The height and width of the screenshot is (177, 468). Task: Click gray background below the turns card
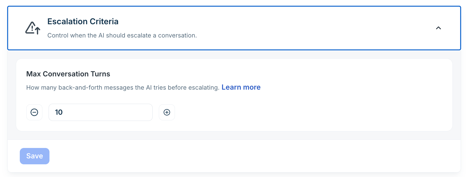234,136
